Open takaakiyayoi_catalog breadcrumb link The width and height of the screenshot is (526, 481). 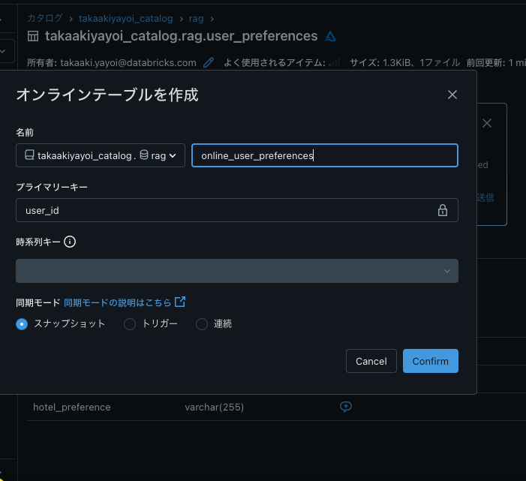point(126,19)
